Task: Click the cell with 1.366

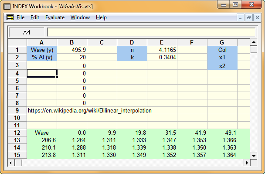Action: click(x=222, y=140)
